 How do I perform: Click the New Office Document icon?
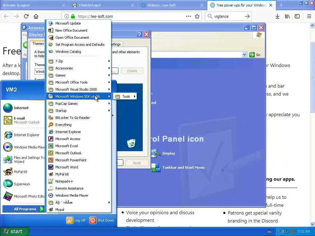point(51,30)
